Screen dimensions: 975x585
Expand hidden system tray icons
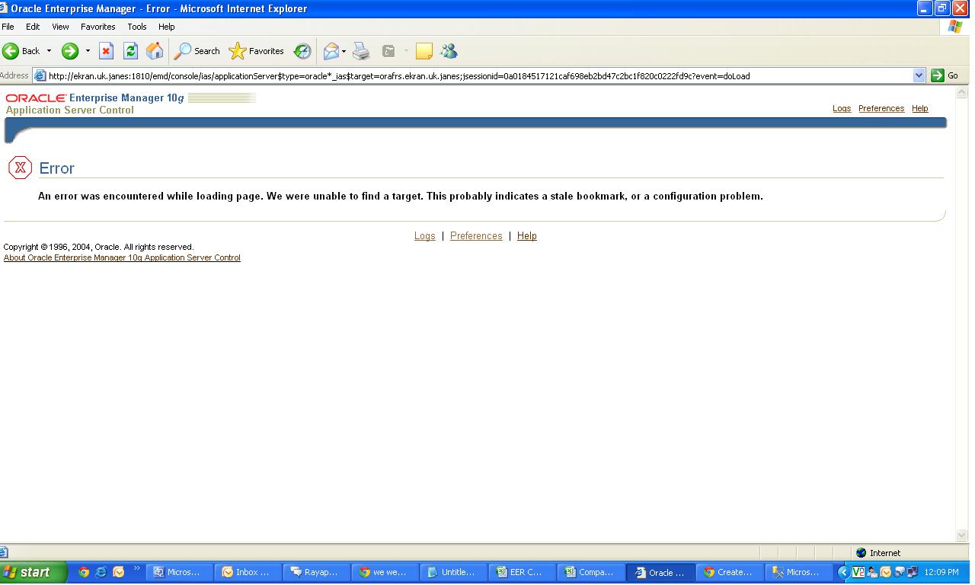[843, 572]
